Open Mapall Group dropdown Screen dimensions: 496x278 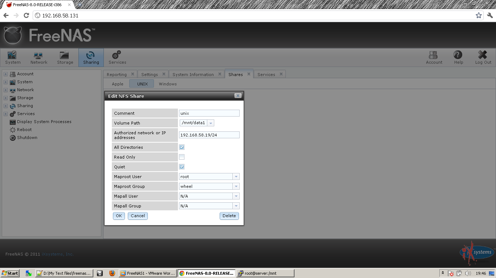(236, 206)
